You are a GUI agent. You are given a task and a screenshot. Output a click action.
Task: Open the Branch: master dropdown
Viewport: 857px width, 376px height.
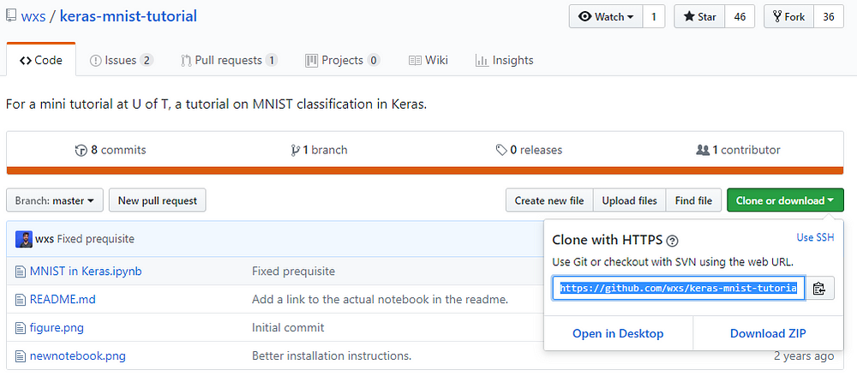pyautogui.click(x=55, y=200)
